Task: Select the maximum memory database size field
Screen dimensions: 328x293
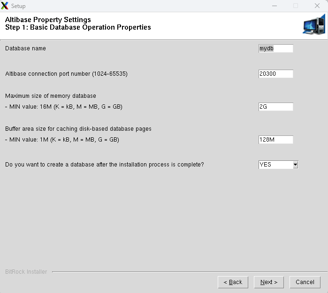Action: 275,107
